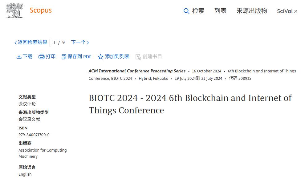Click the next chevron after 下一个
Image resolution: width=301 pixels, height=179 pixels.
click(88, 43)
